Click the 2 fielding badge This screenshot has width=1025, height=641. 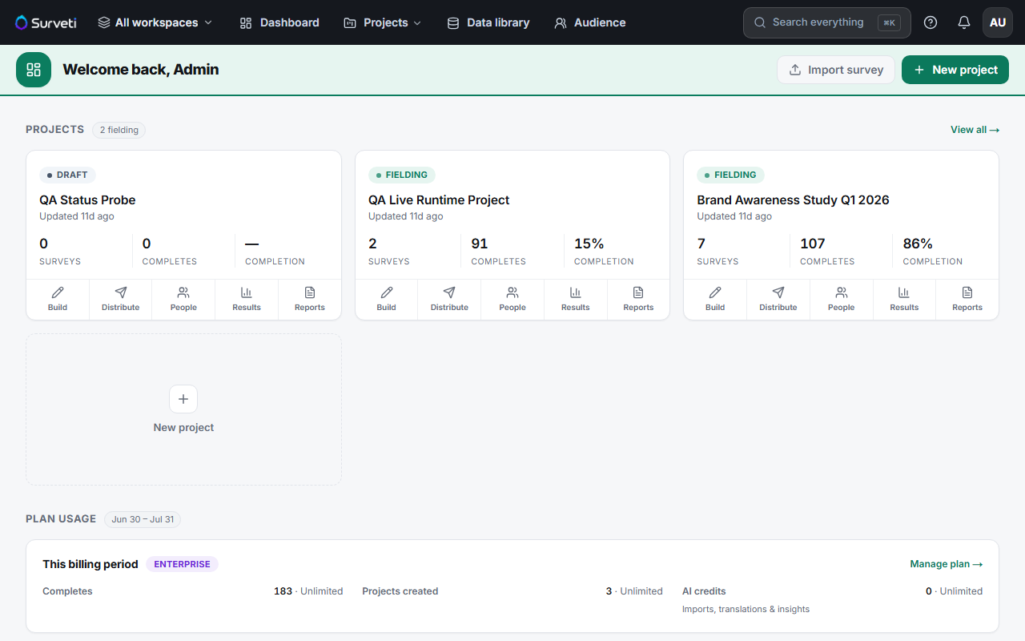coord(119,130)
